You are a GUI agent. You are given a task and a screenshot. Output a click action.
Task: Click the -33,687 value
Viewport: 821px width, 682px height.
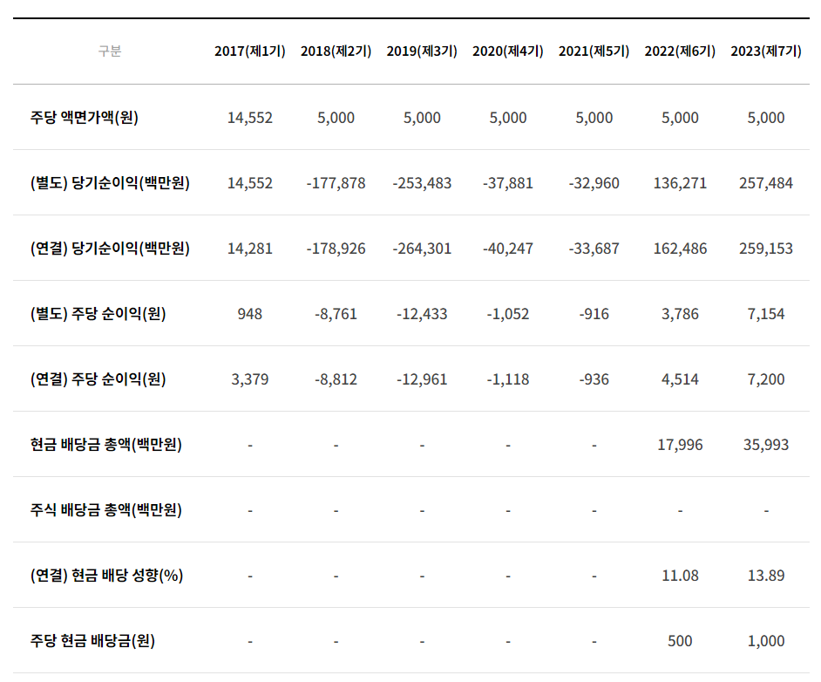(594, 249)
